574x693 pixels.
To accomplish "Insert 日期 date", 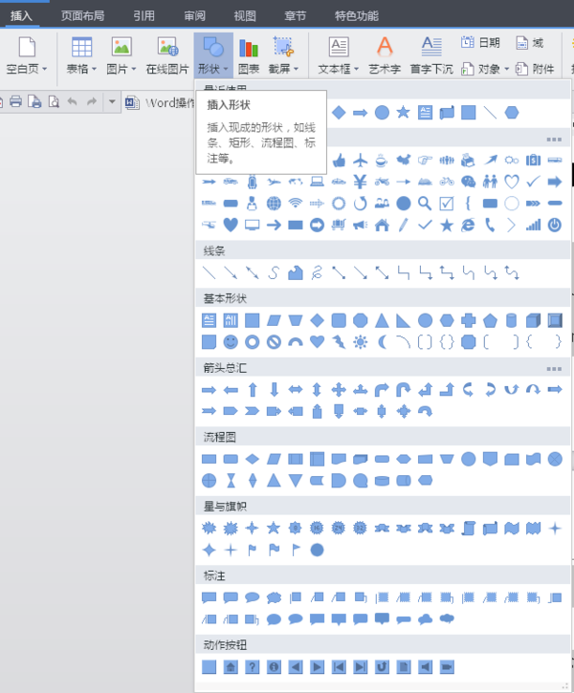I will pyautogui.click(x=480, y=42).
